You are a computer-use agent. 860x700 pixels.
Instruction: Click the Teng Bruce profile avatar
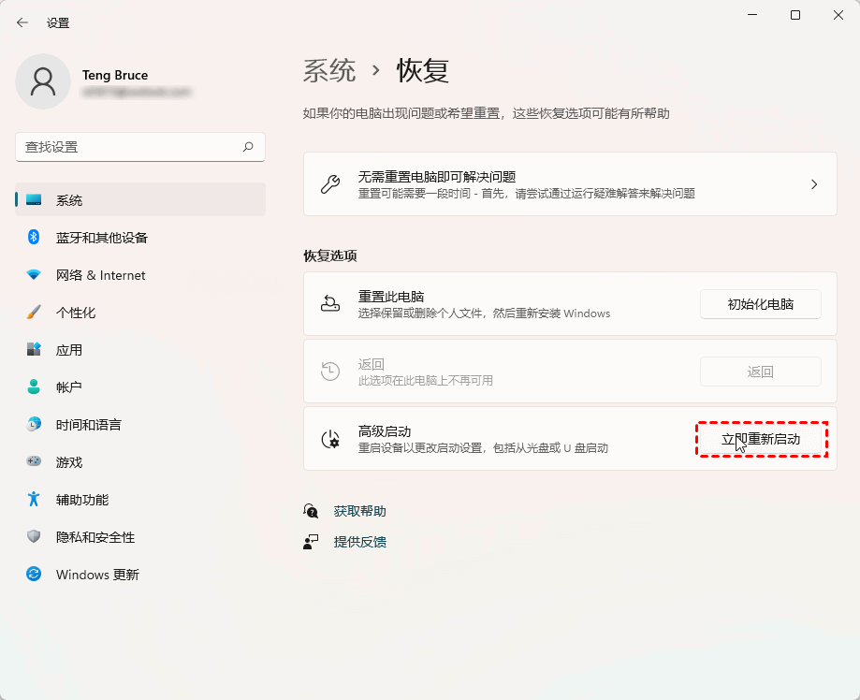coord(43,81)
